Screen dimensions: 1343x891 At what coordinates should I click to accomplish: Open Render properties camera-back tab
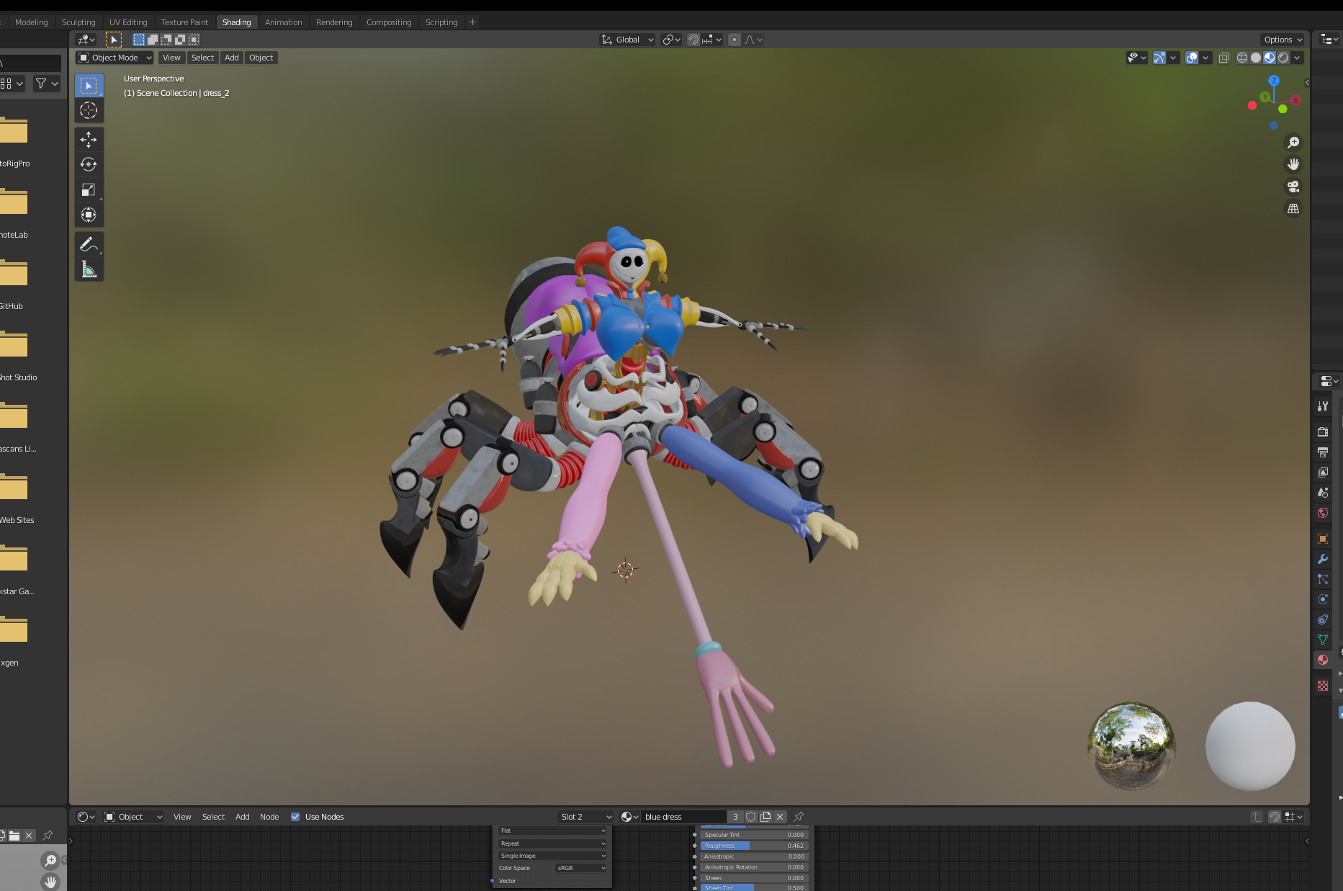(1323, 432)
